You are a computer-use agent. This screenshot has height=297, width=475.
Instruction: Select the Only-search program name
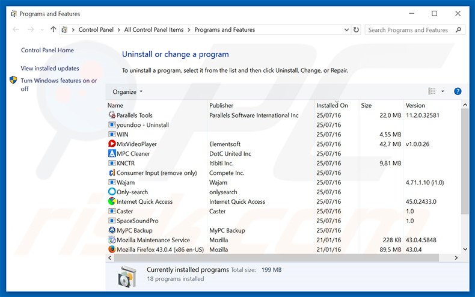pos(132,192)
